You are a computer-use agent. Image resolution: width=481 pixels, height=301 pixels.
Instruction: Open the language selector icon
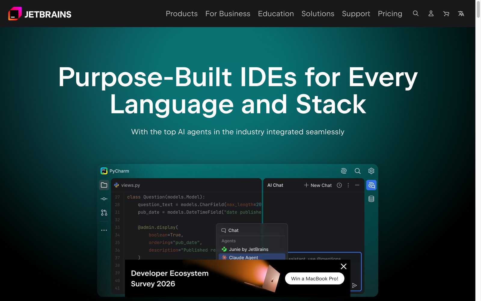tap(461, 14)
